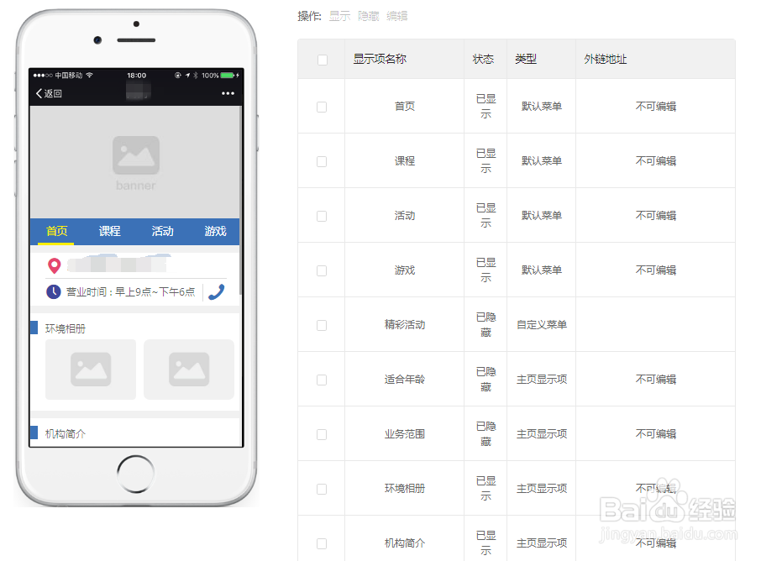The image size is (782, 561).
Task: Tap the first 环境相册 image placeholder
Action: tap(91, 370)
